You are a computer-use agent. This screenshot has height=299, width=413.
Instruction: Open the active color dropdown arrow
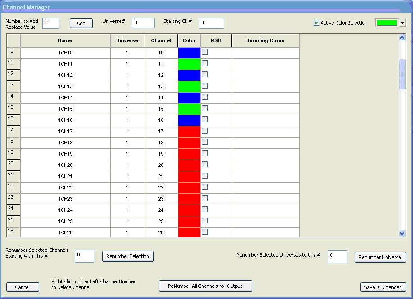(402, 23)
